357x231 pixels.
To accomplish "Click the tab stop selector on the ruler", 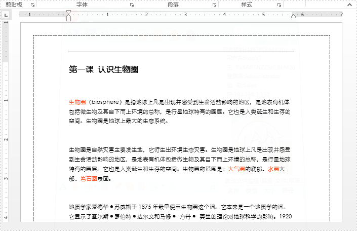I will click(6, 15).
